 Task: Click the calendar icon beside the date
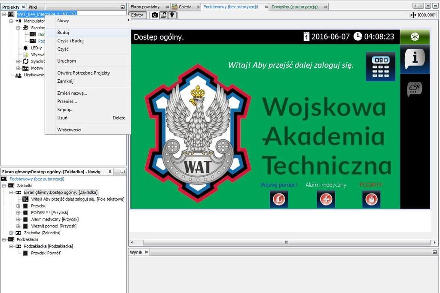(306, 36)
